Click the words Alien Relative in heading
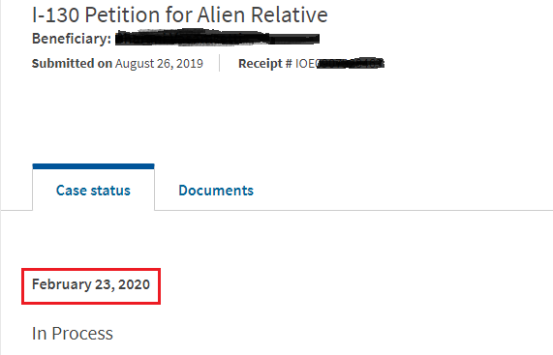The width and height of the screenshot is (553, 355). tap(262, 15)
